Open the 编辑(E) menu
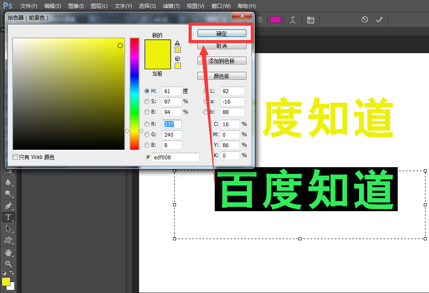 [x=53, y=6]
